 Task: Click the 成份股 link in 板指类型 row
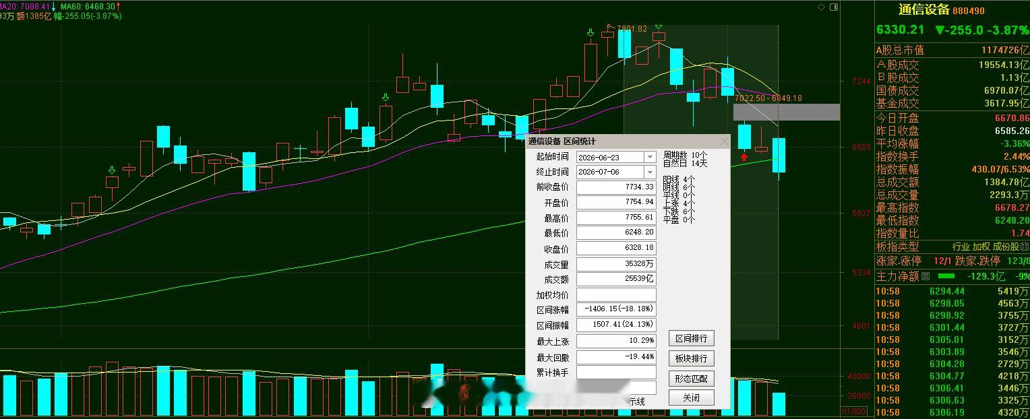tap(1006, 247)
